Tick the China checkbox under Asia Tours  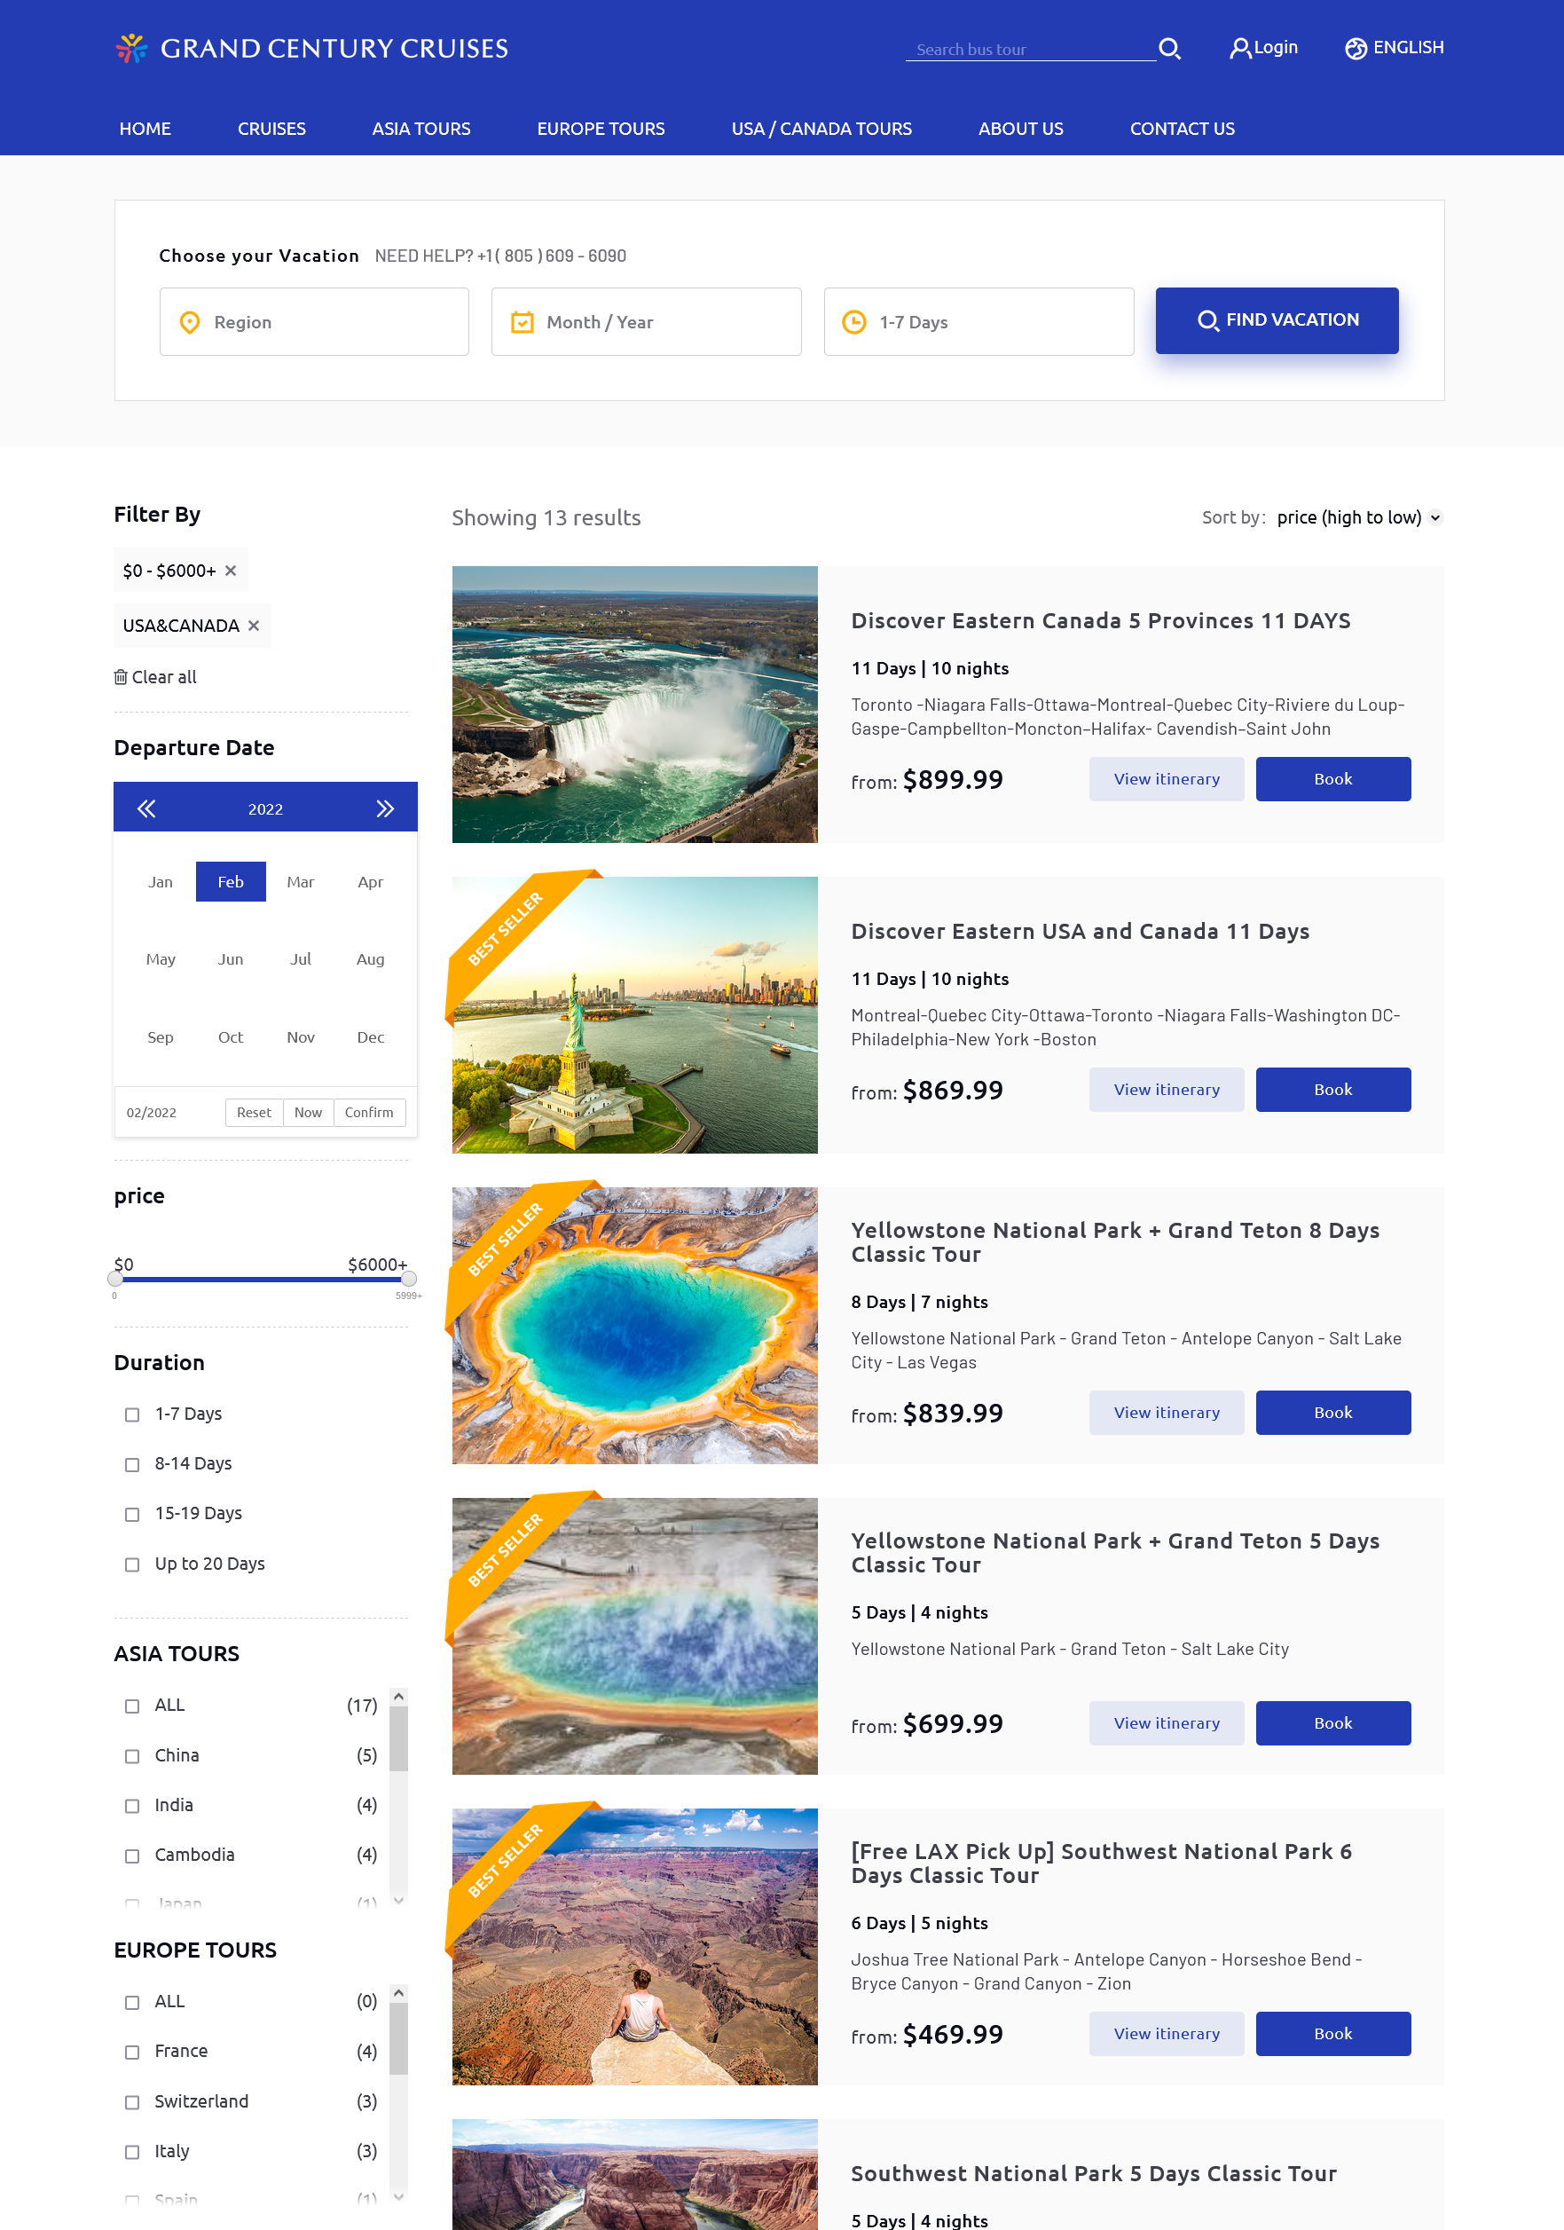(132, 1756)
